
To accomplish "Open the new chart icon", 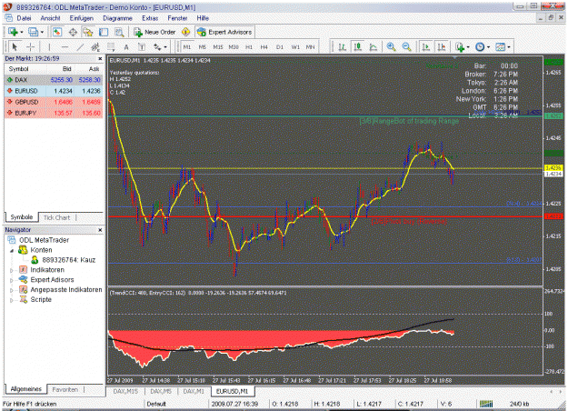I will coord(13,32).
